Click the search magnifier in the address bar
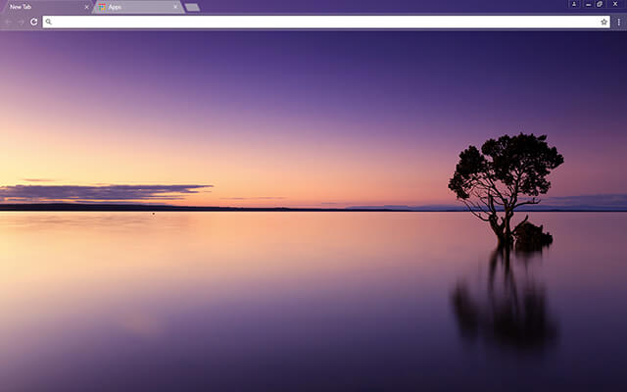The height and width of the screenshot is (392, 627). click(x=48, y=22)
